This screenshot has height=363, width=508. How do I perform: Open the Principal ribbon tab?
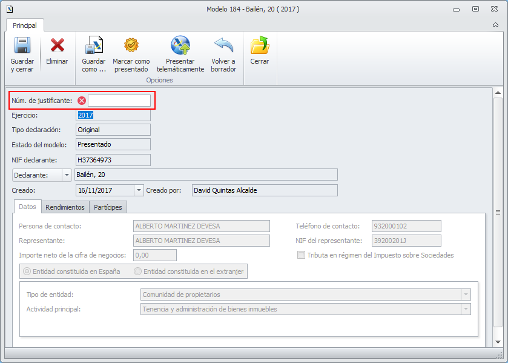[x=25, y=25]
